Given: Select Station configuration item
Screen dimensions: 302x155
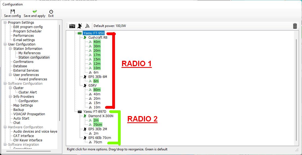Looking at the screenshot, I should tap(34, 57).
